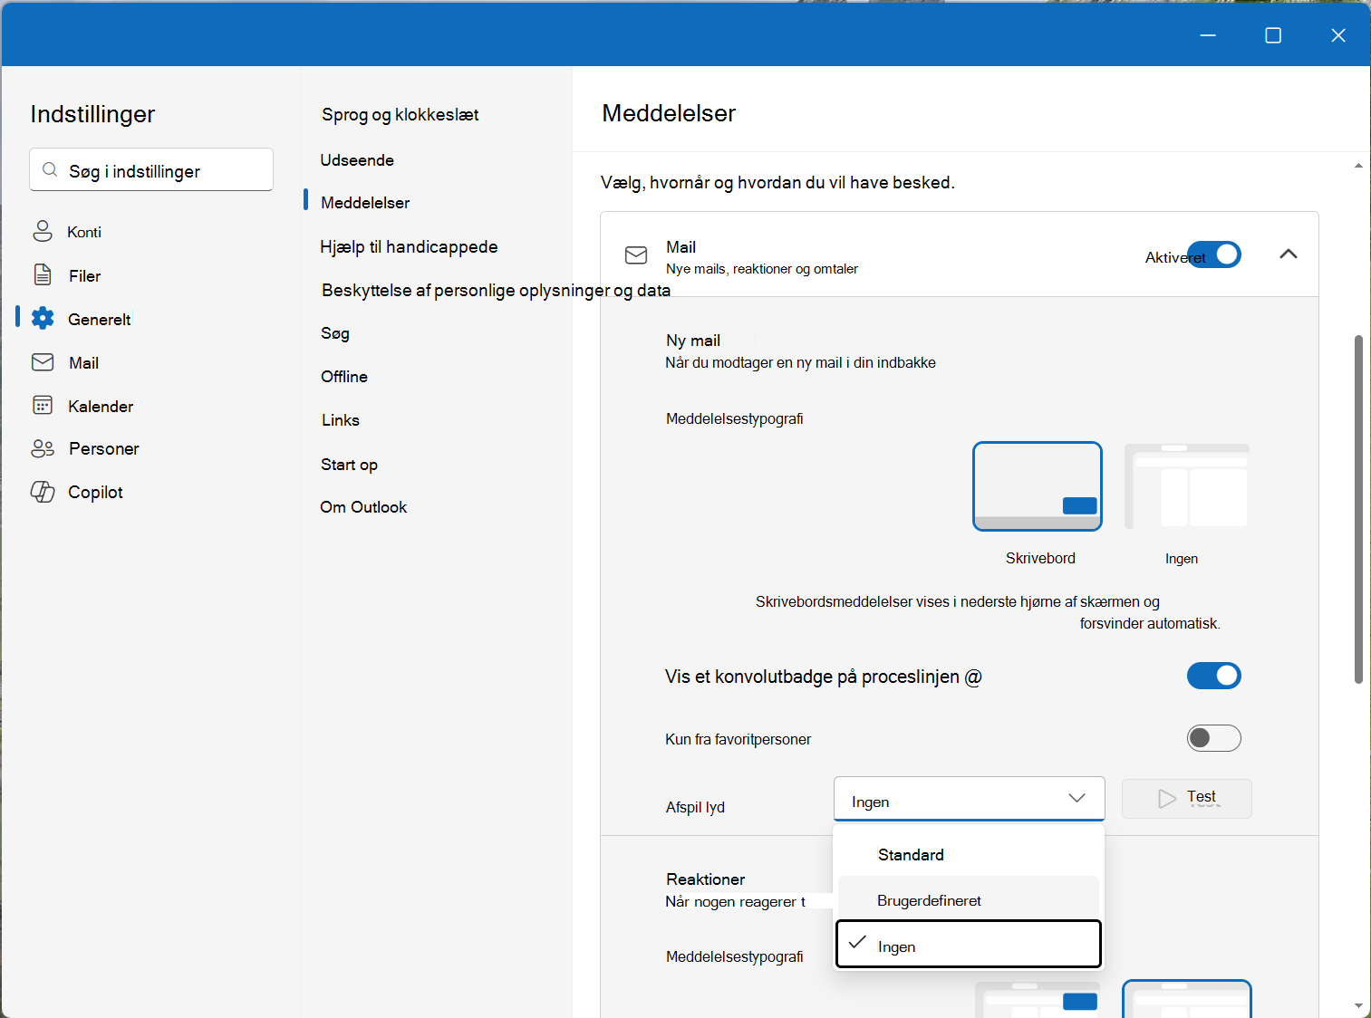
Task: Open Søg settings page
Action: click(x=335, y=332)
